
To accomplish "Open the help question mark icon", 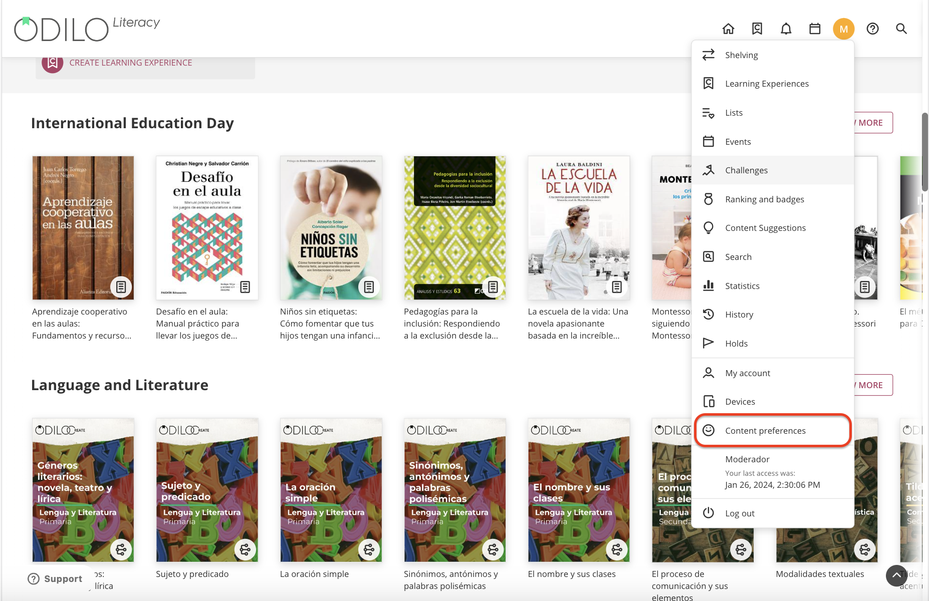I will [873, 29].
